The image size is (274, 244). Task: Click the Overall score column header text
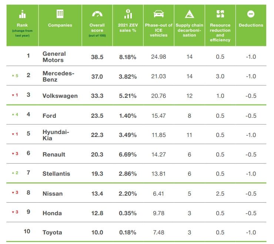[x=97, y=28]
